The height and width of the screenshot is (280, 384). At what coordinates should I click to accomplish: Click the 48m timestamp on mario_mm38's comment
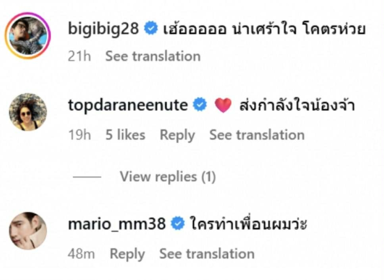pos(81,253)
